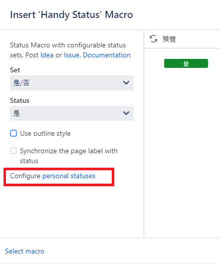Follow the personal statuses link

coord(69,176)
